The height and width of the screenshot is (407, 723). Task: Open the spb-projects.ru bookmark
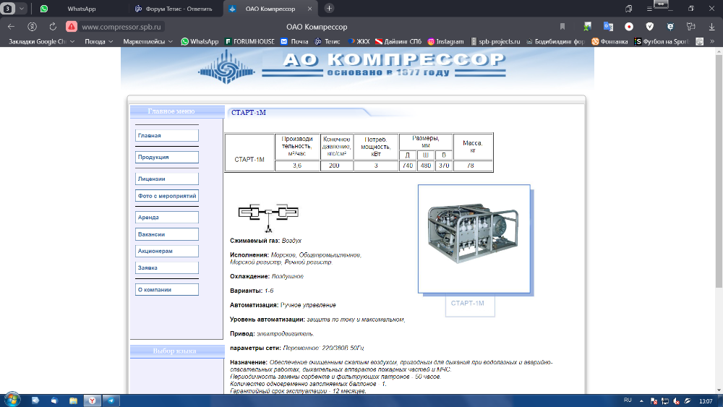[495, 41]
